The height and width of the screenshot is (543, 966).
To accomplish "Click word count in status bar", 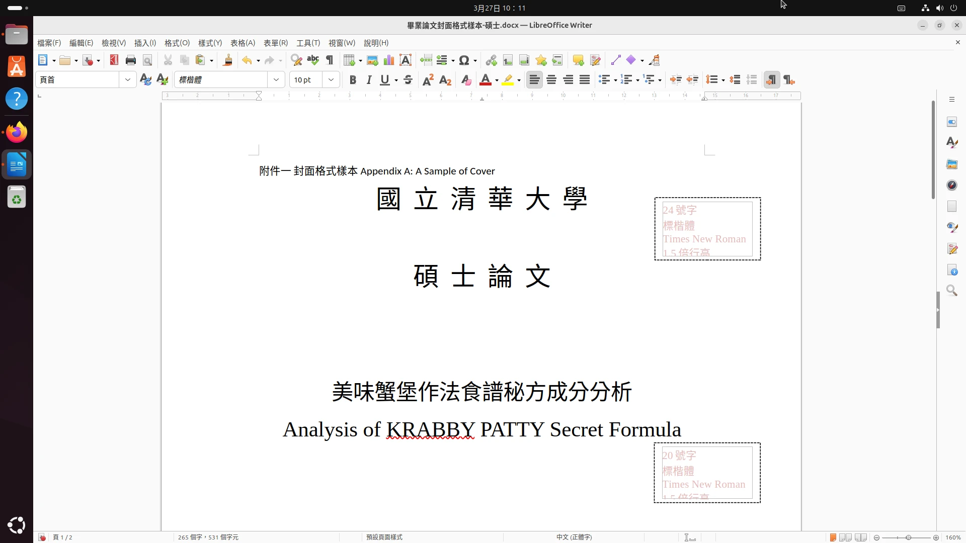I will click(208, 537).
